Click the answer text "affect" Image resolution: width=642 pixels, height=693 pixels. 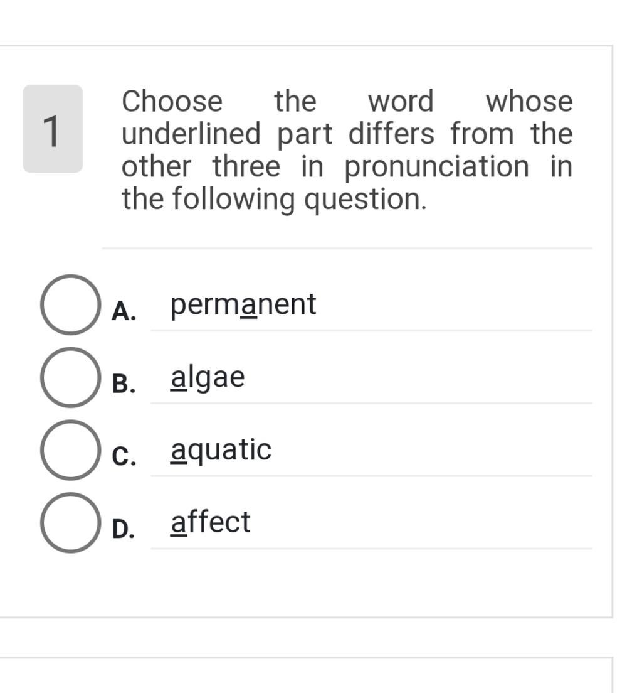pos(210,522)
